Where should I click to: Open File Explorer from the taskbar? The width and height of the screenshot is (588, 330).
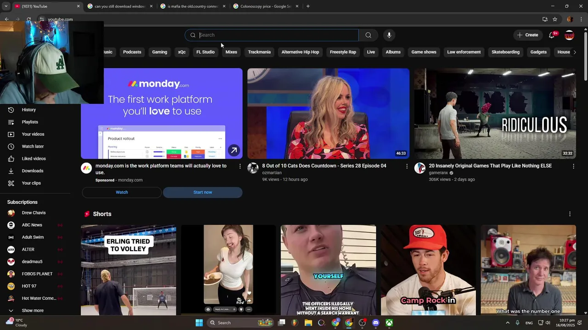click(x=308, y=323)
